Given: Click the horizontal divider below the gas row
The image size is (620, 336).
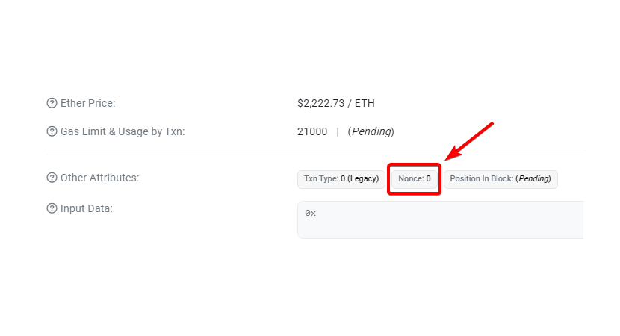Looking at the screenshot, I should pos(315,155).
